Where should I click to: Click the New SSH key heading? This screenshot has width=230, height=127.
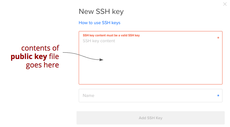point(101,11)
